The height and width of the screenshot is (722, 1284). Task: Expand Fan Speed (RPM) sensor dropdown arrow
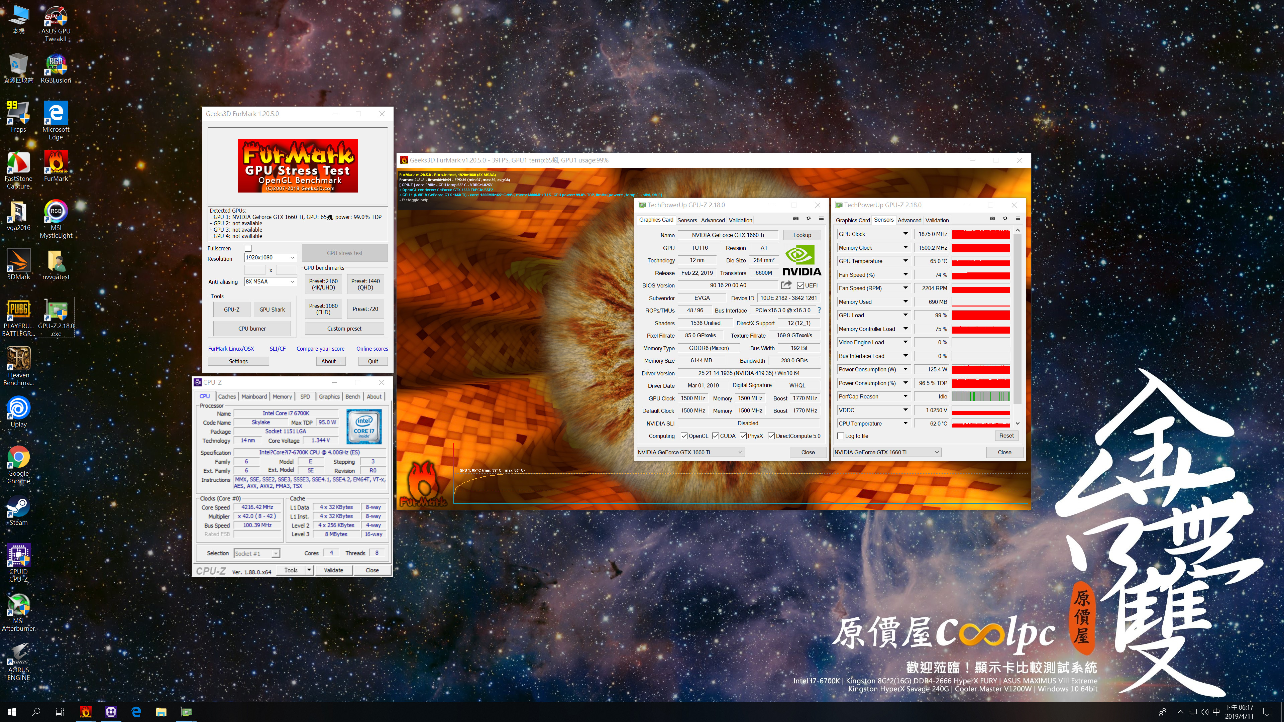pos(905,288)
